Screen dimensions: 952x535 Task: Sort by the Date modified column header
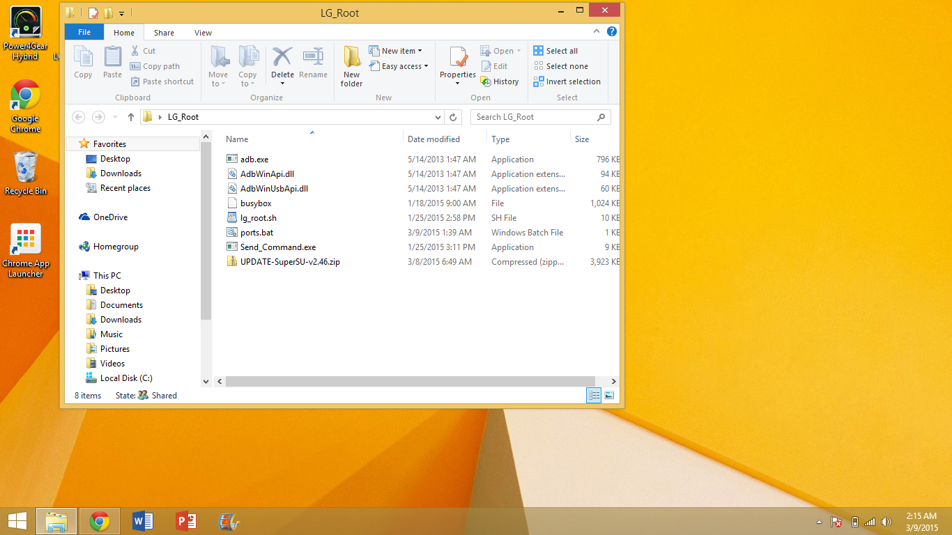(x=433, y=139)
